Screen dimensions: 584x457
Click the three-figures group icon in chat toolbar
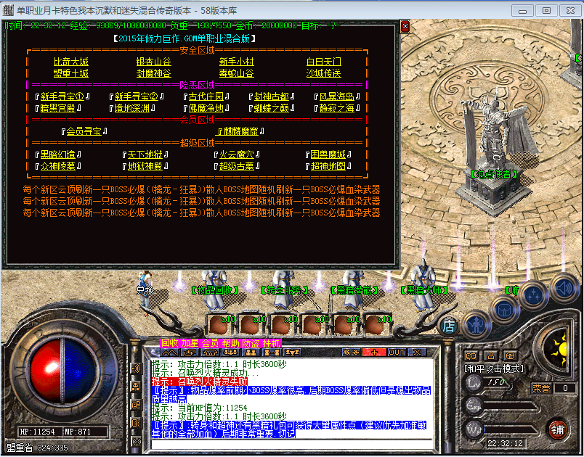(x=230, y=352)
